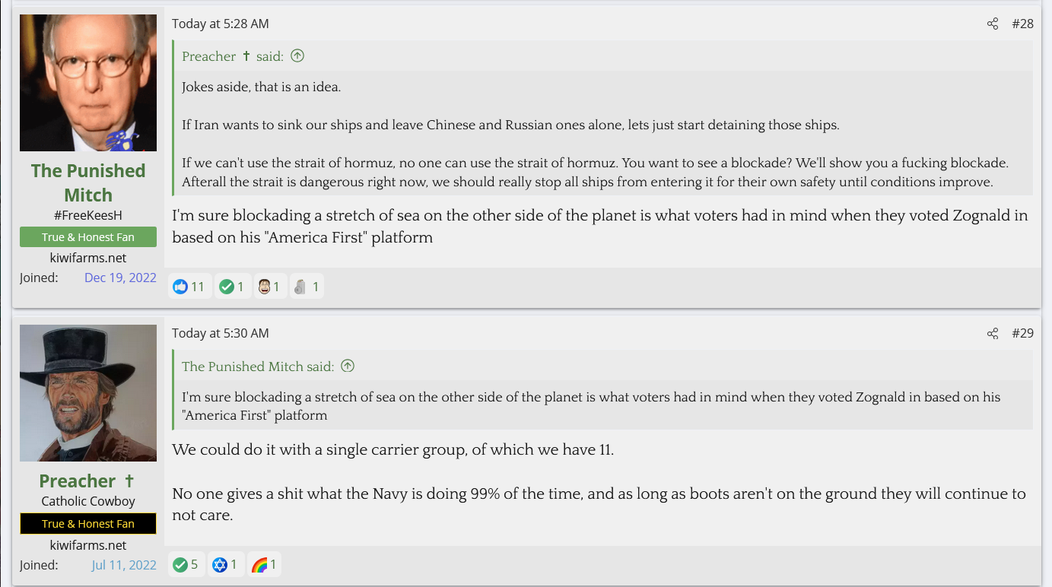Viewport: 1052px width, 587px height.
Task: Click the 'Today at 5:30 AM' timestamp
Action: [220, 333]
